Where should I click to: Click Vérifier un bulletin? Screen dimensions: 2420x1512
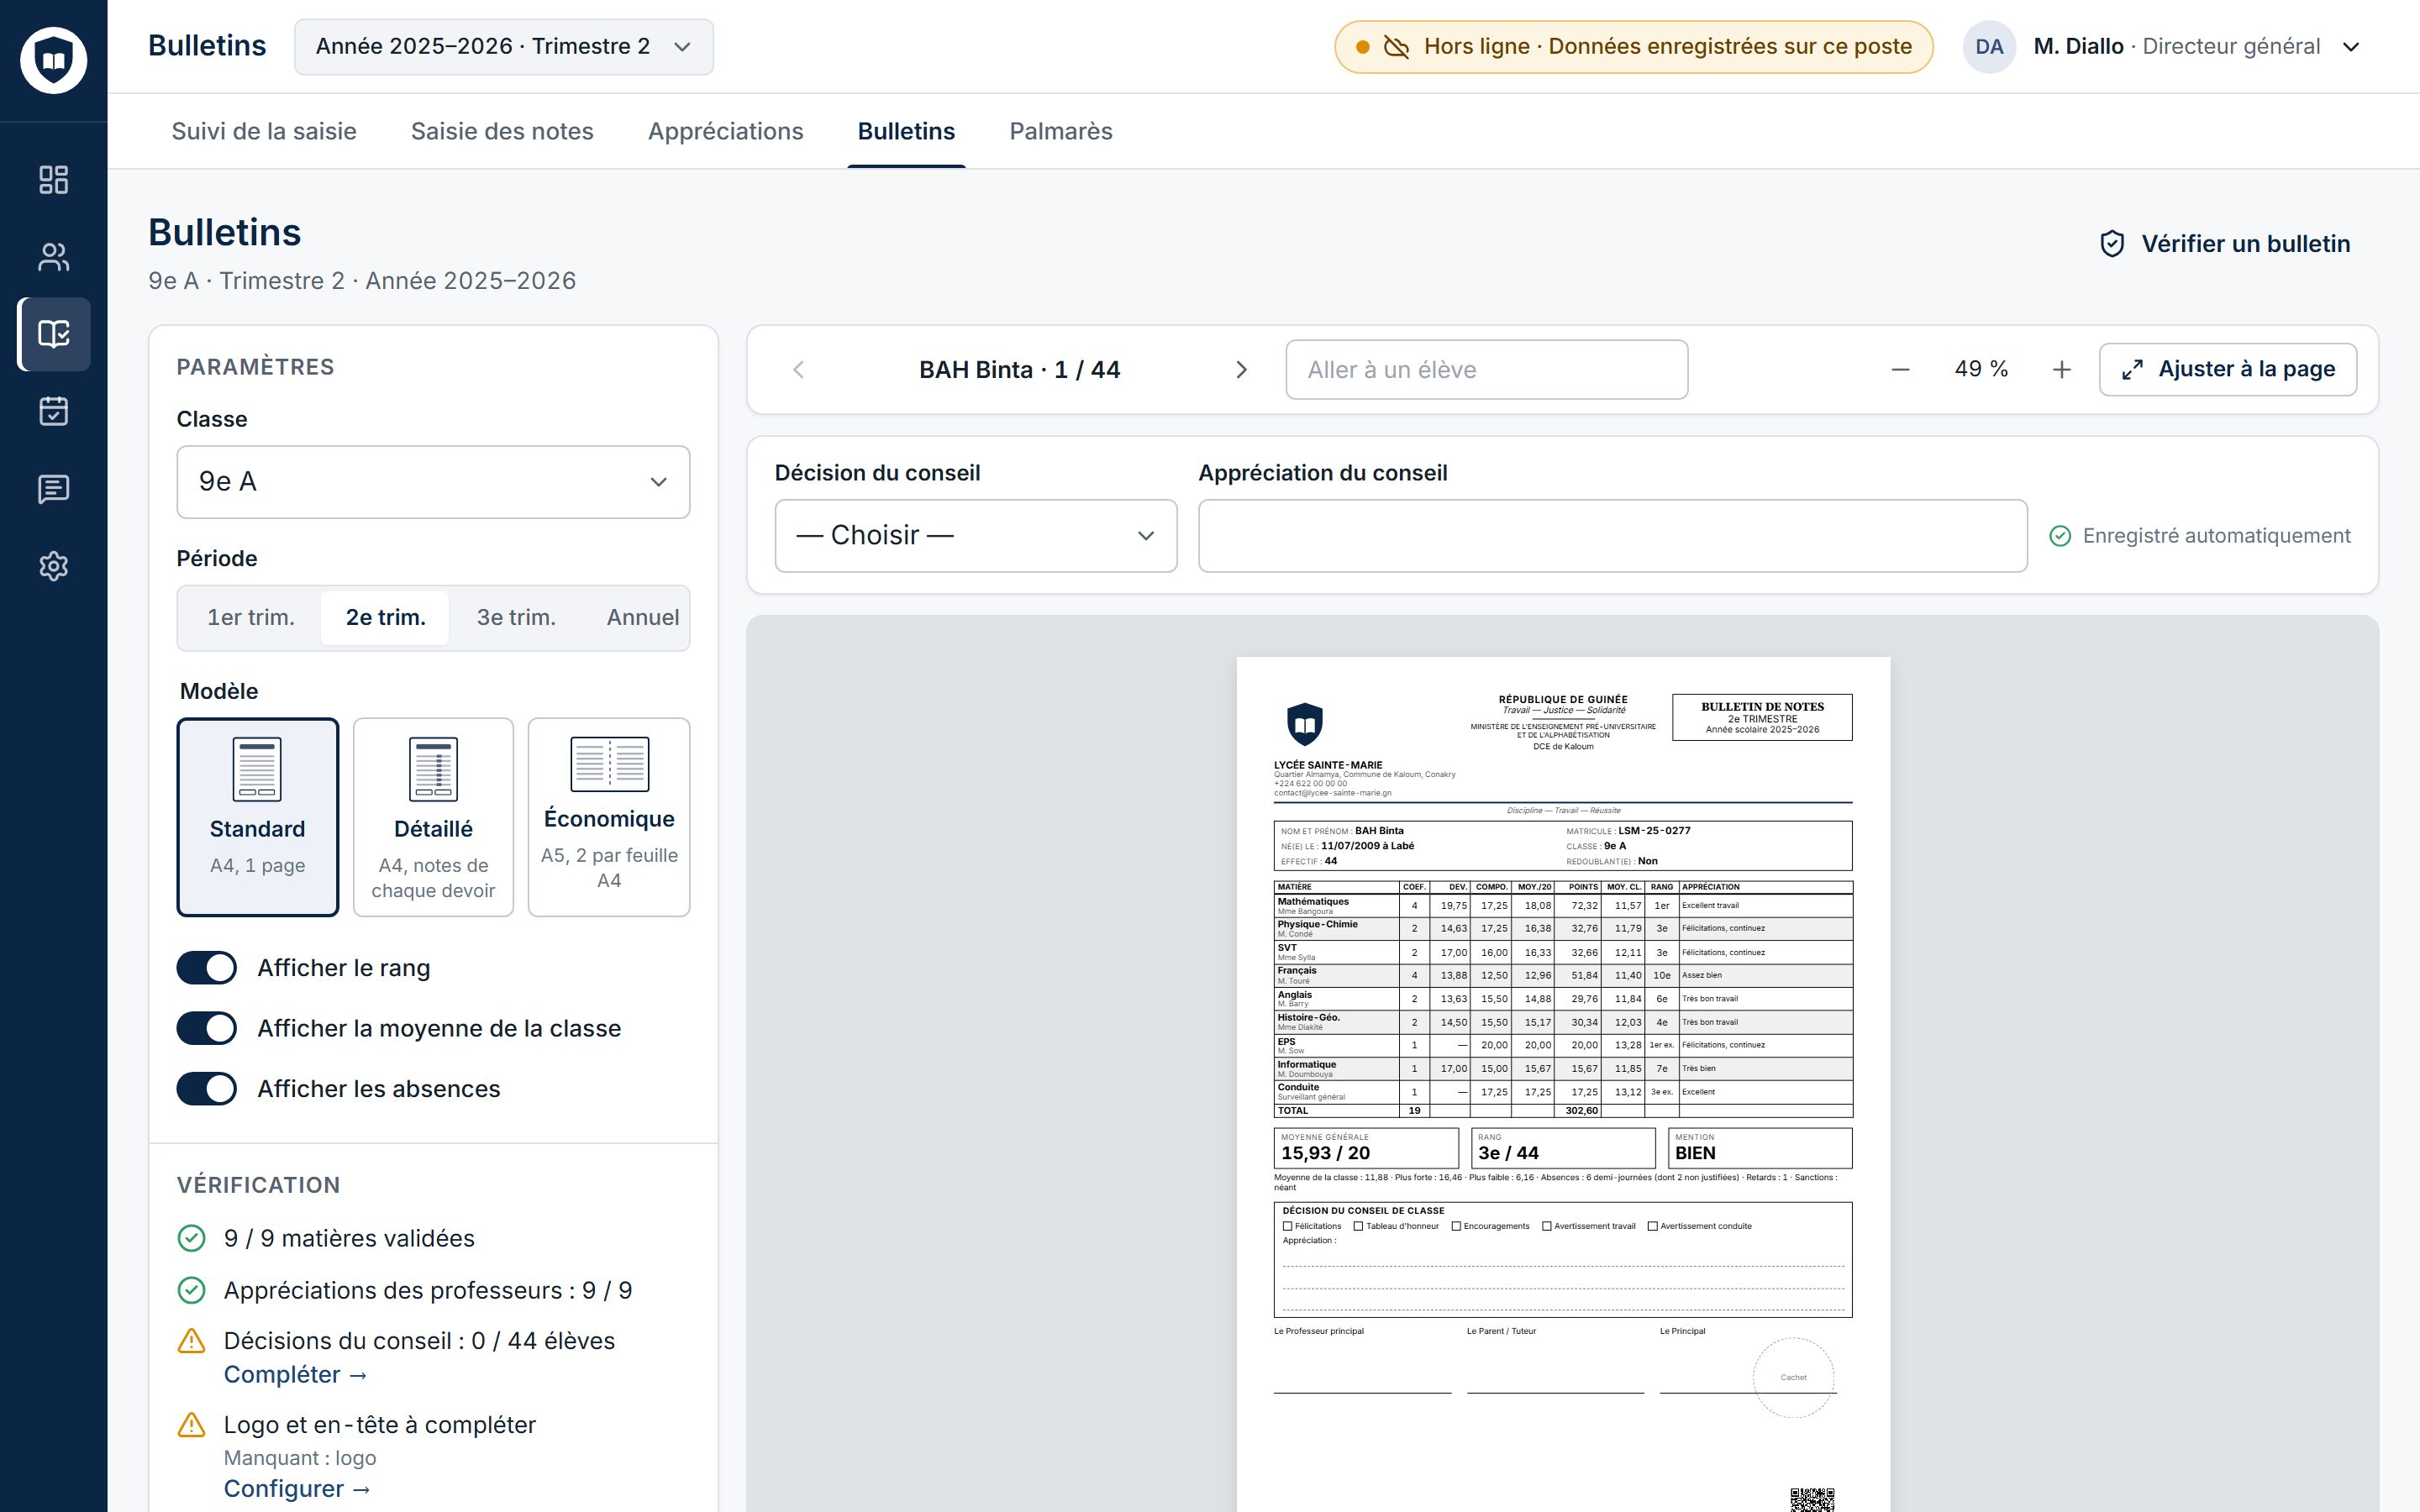coord(2224,244)
